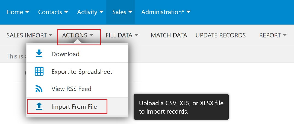Choose Export to Spreadsheet menu entry
This screenshot has height=124, width=294.
click(x=77, y=72)
